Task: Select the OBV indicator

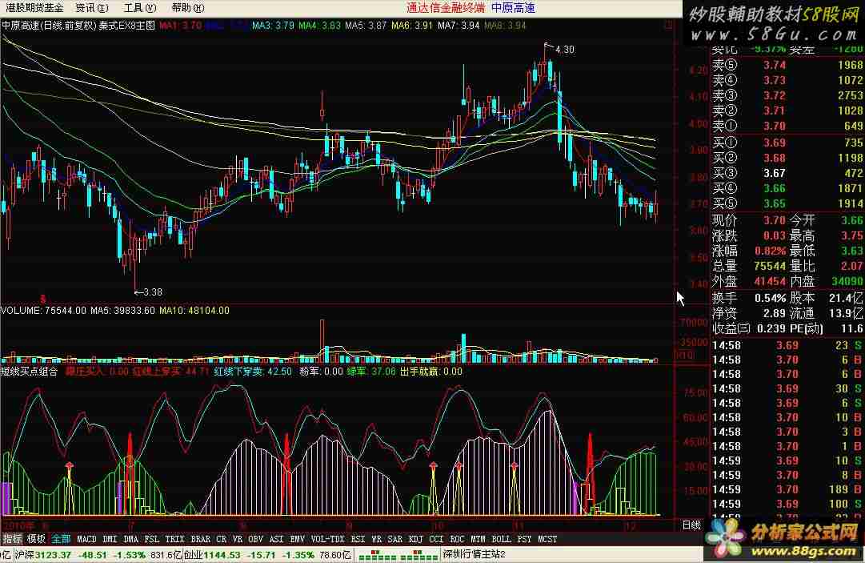Action: coord(255,539)
